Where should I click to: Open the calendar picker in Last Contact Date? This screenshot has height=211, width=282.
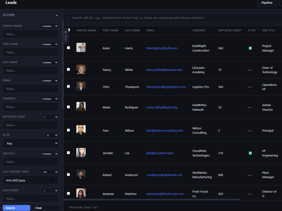click(x=53, y=180)
